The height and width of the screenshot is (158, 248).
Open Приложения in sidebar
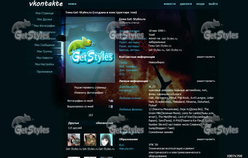[x=44, y=72]
